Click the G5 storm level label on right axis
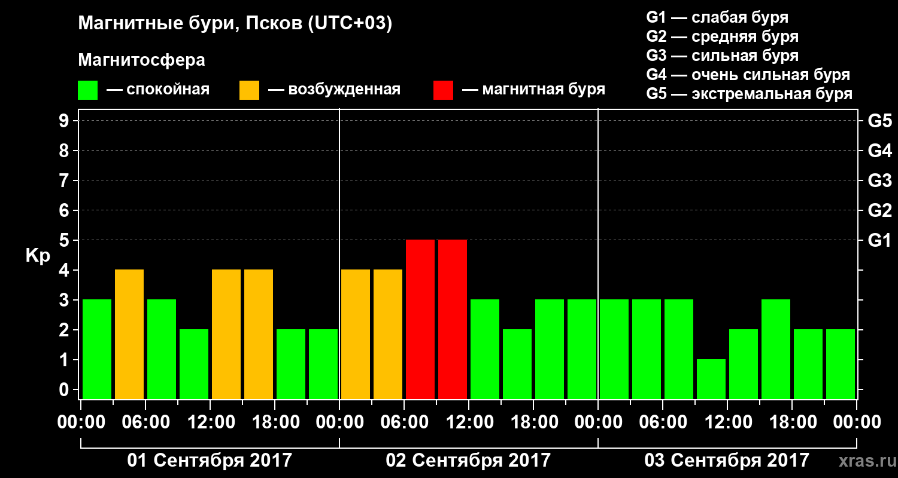 879,121
